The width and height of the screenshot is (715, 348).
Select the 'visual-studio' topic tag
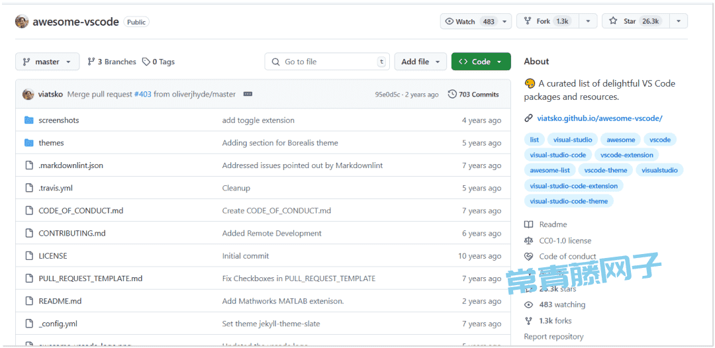pos(573,140)
